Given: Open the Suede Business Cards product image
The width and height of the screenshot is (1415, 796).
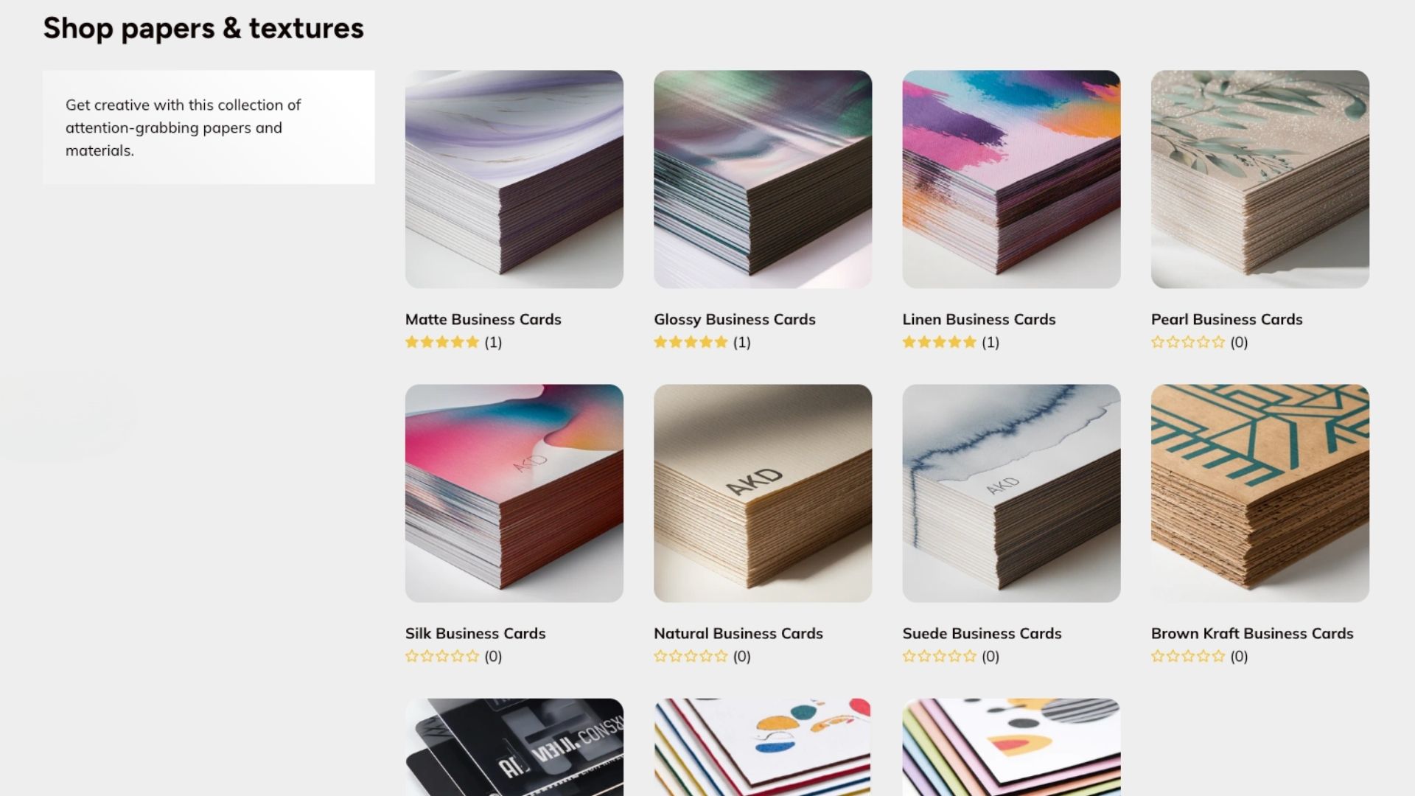Looking at the screenshot, I should click(1011, 493).
